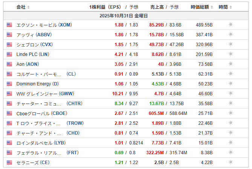252x169 pixels.
Task: Click the 2025年10月31日 金曜日 date row
Action: [x=126, y=16]
